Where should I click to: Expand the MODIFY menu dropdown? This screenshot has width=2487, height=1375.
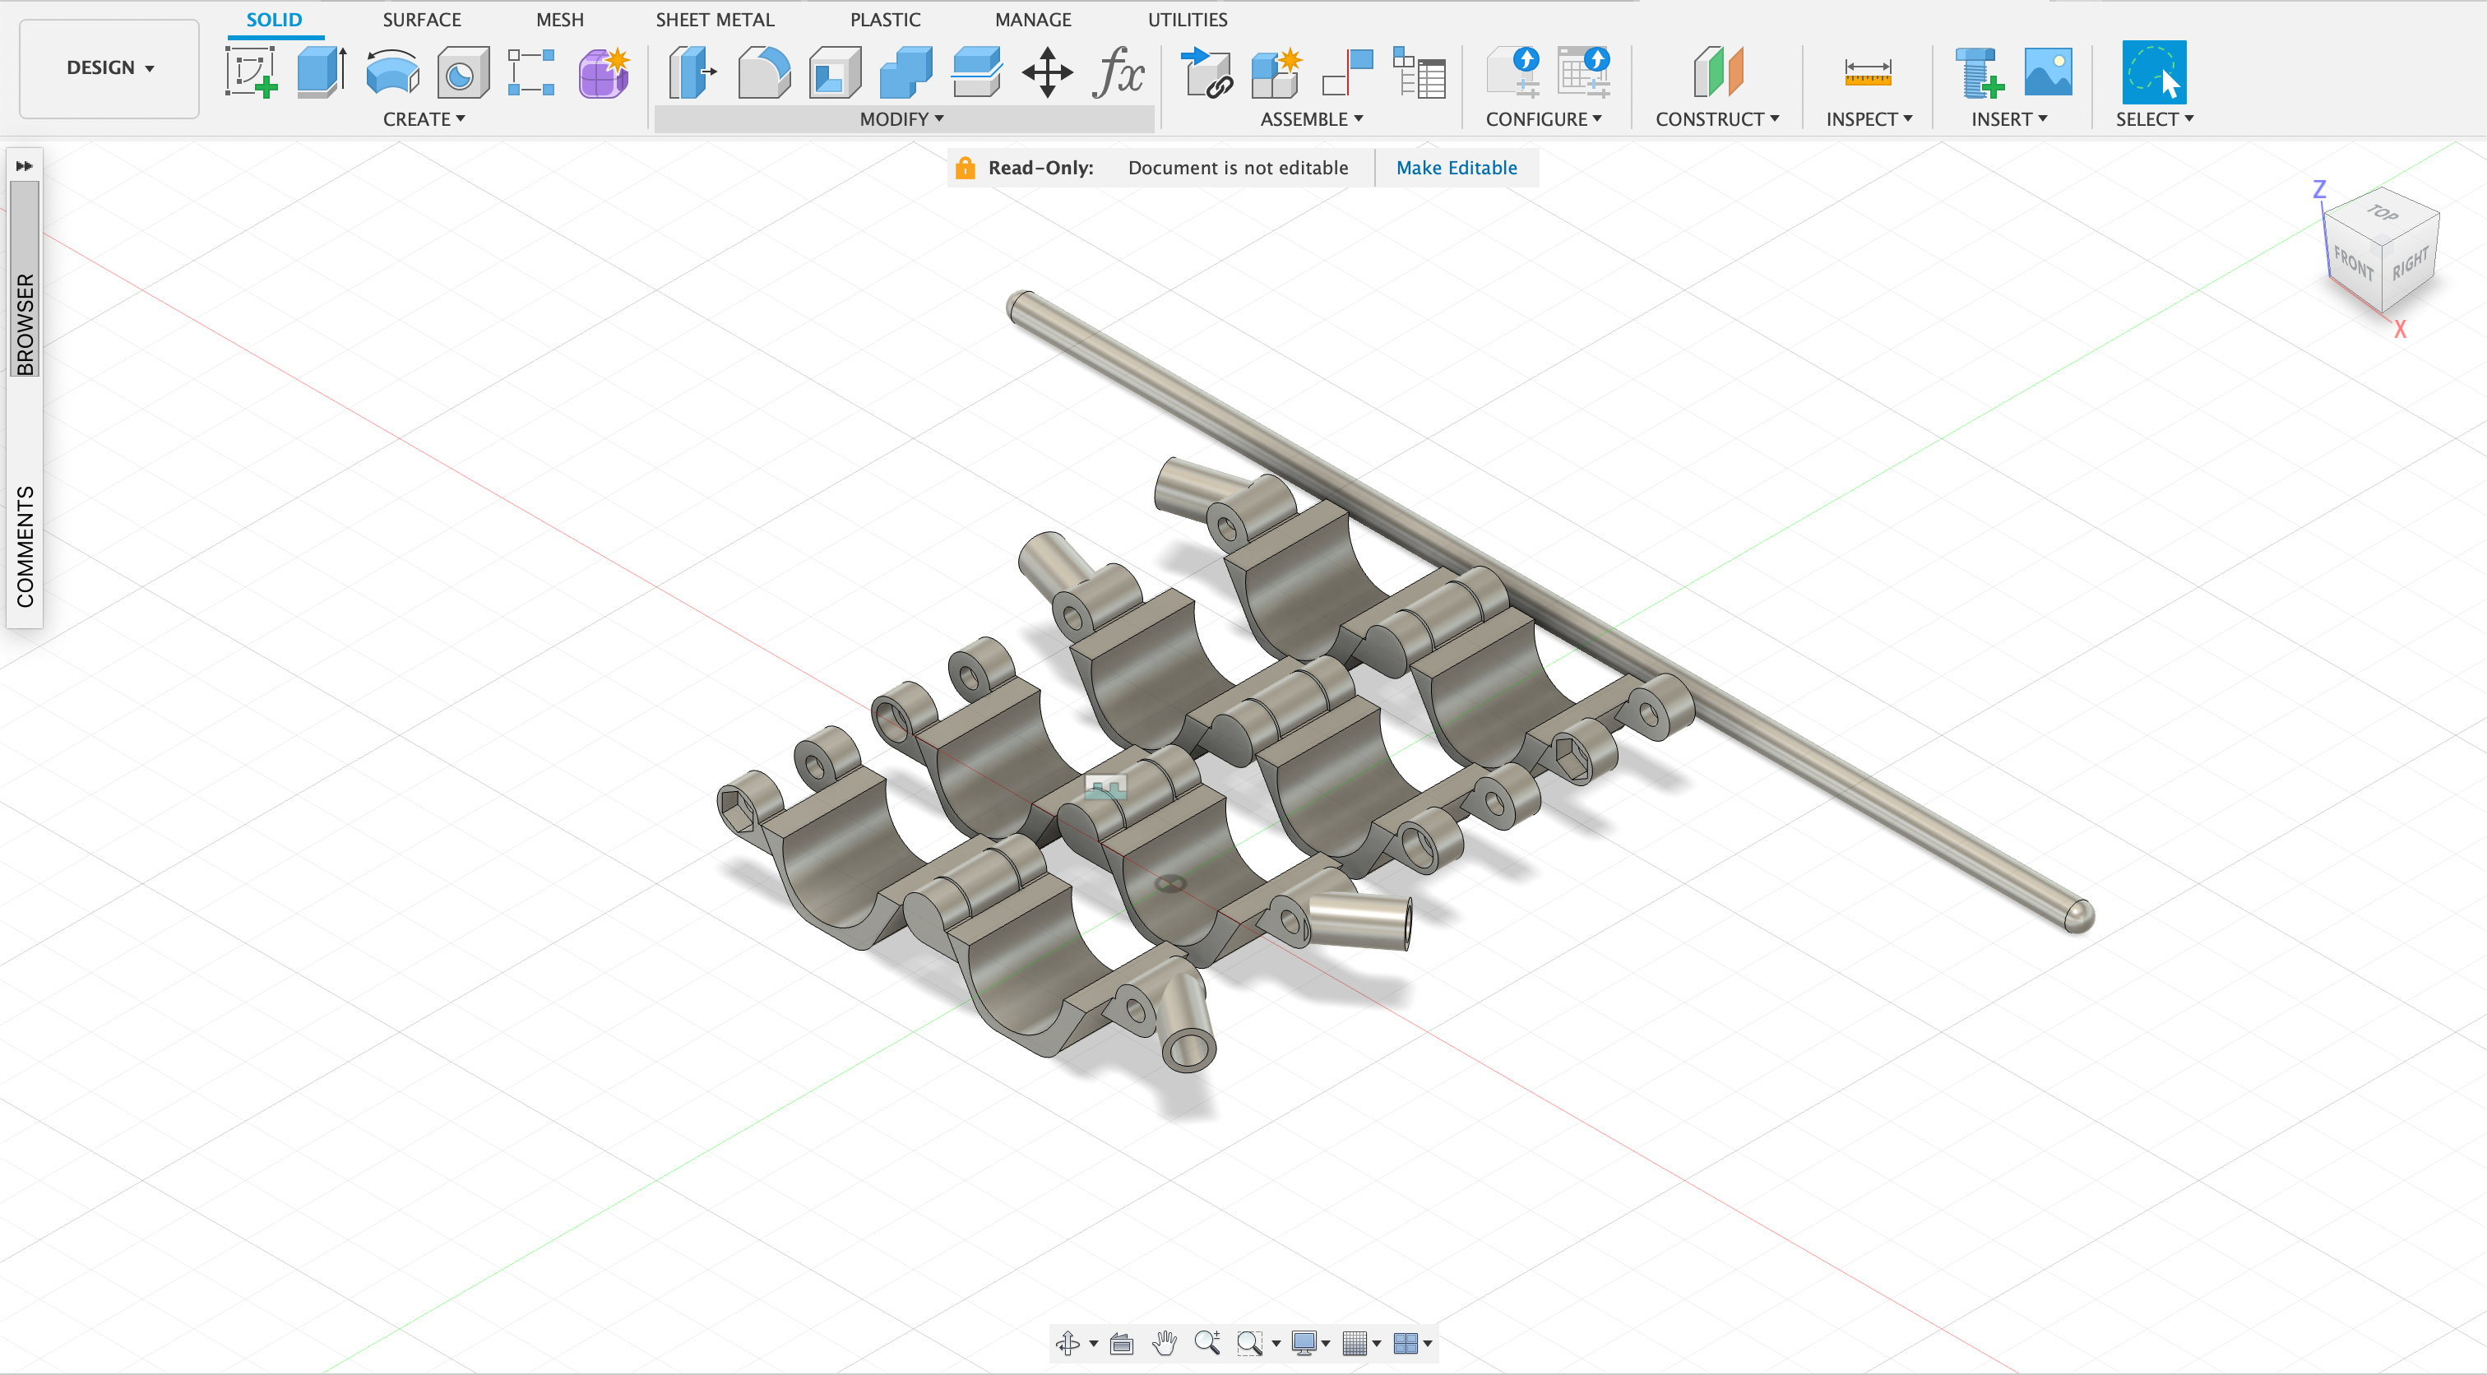coord(901,118)
